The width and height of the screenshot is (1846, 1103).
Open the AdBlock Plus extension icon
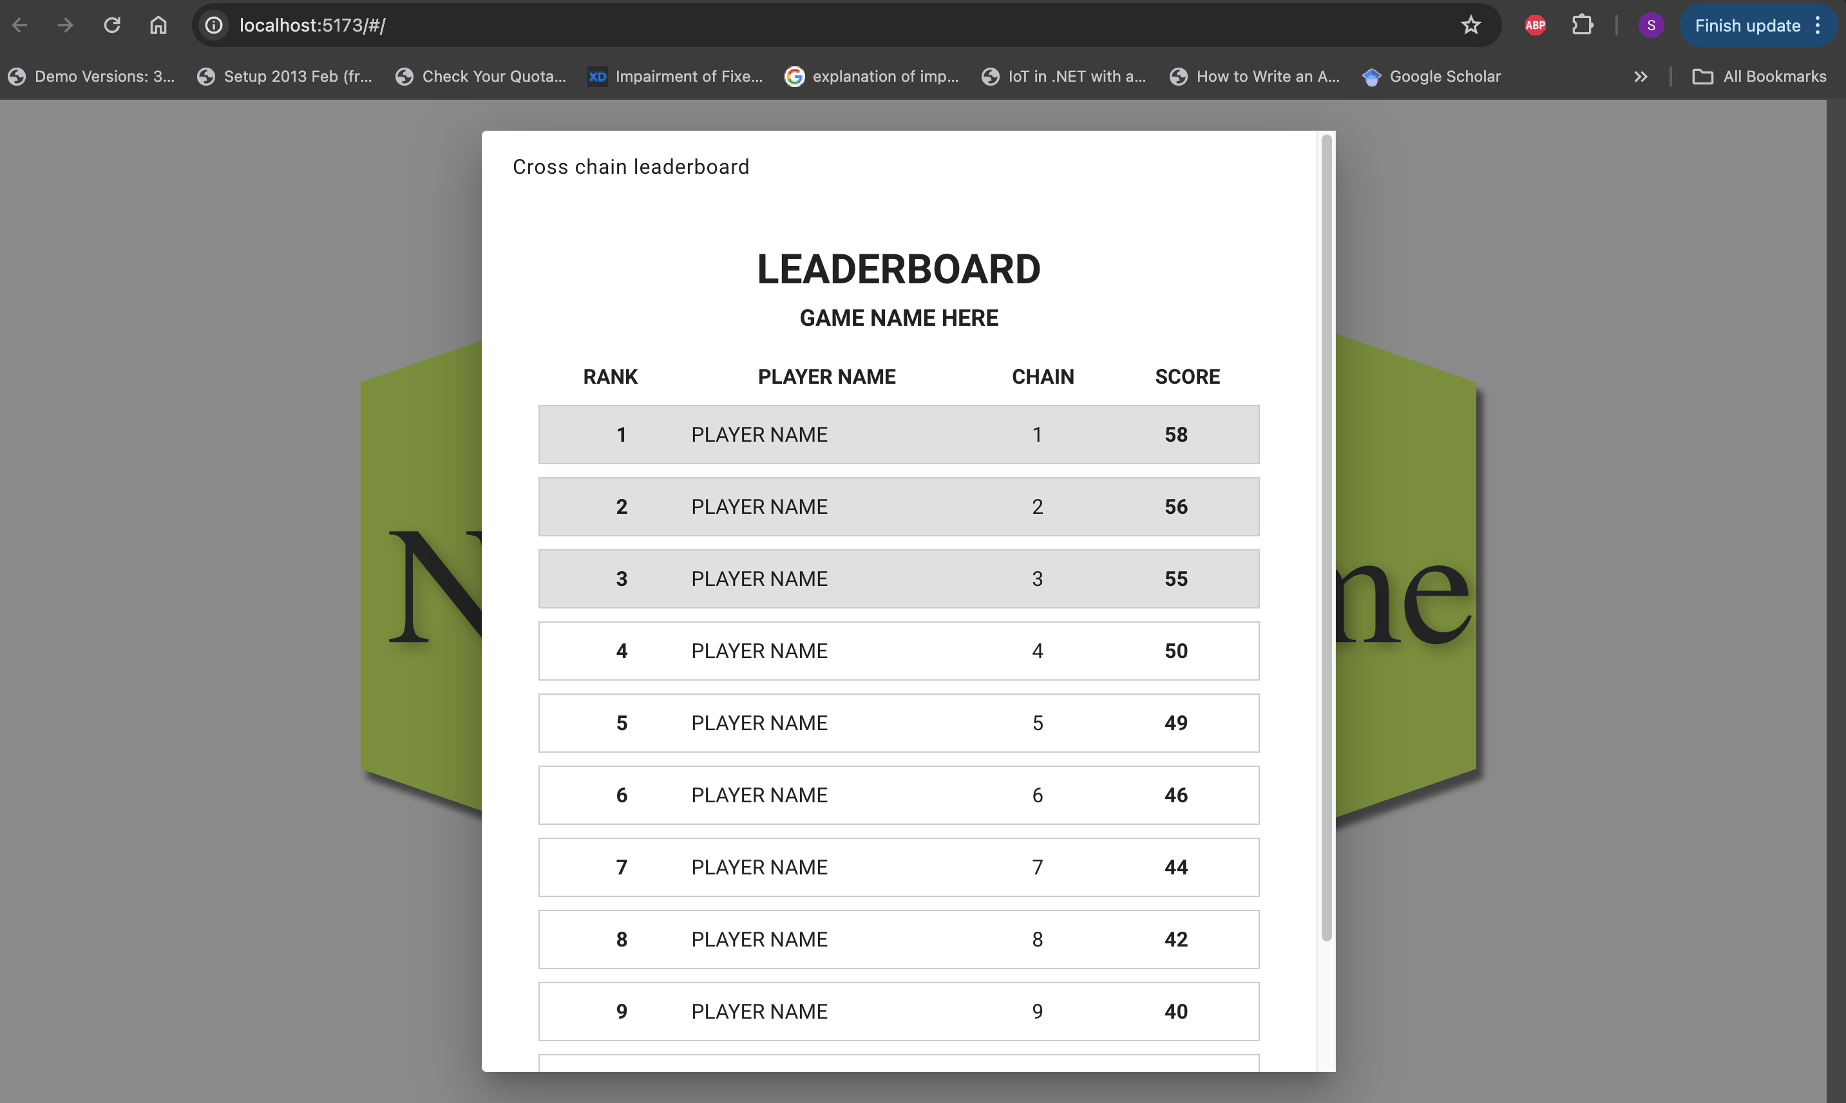tap(1534, 25)
